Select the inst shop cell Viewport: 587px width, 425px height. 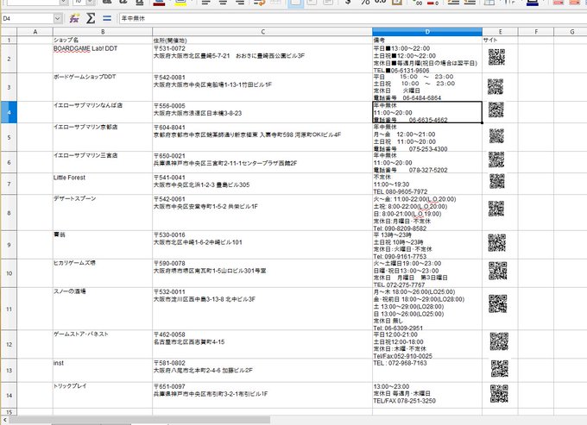point(103,371)
